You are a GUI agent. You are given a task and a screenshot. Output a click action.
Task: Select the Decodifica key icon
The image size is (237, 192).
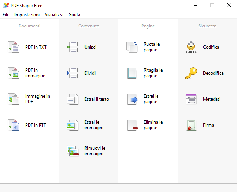(191, 73)
